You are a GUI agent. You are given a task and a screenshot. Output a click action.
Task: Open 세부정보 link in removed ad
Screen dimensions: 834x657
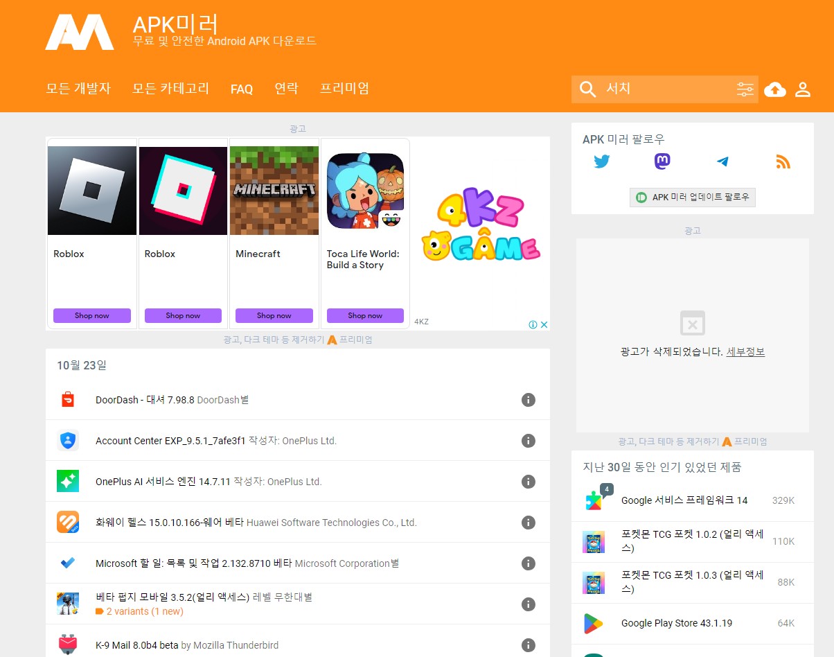coord(745,352)
